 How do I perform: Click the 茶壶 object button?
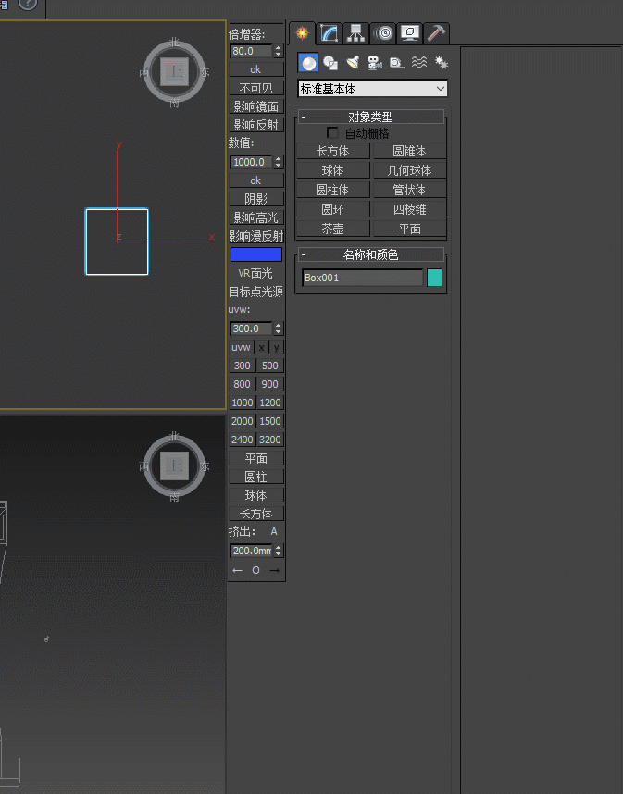coord(332,229)
